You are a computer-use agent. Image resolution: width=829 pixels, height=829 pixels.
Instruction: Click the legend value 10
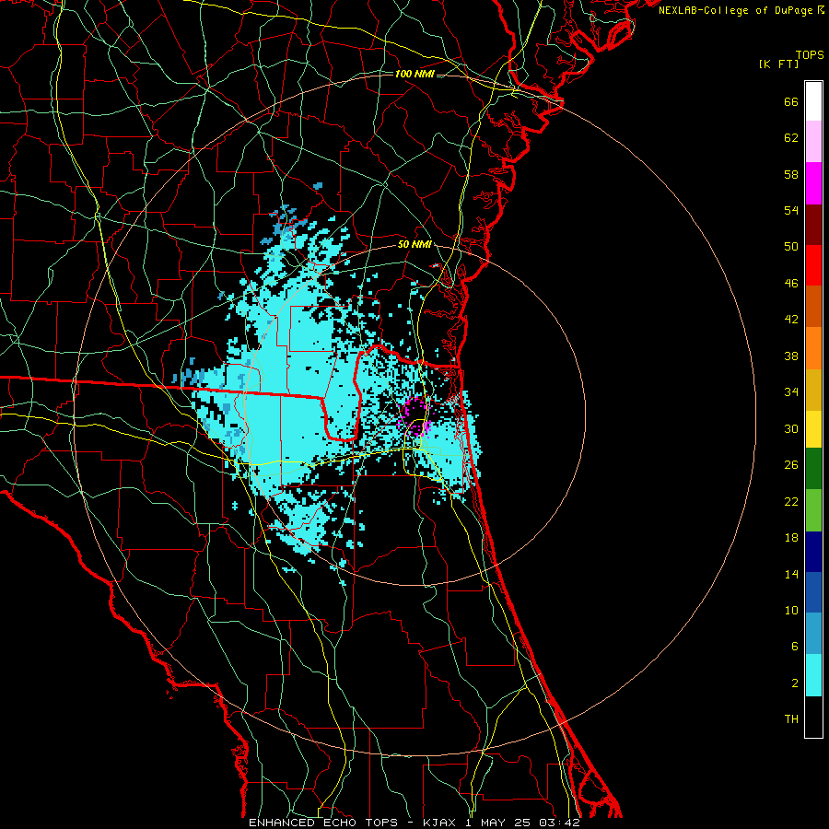[791, 611]
